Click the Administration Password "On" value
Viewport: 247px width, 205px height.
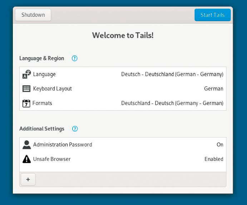tap(220, 145)
